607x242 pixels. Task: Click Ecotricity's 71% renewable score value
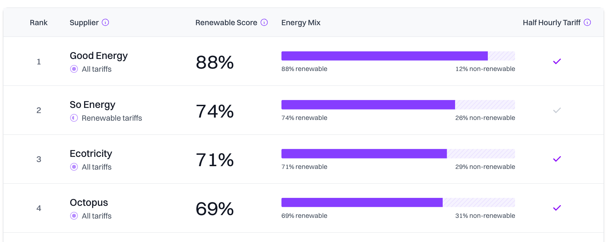[215, 160]
